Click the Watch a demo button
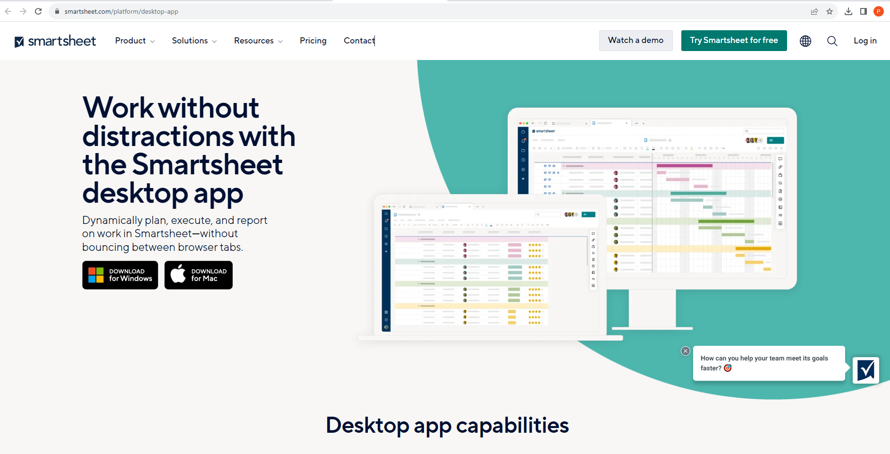Viewport: 890px width, 454px height. [636, 41]
